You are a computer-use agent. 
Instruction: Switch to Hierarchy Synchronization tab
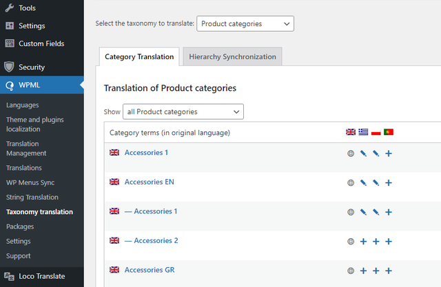coord(232,56)
